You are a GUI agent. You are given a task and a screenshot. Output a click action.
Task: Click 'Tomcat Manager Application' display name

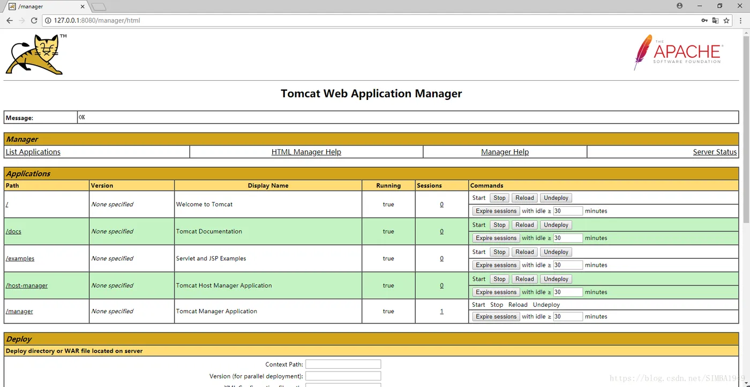point(216,311)
